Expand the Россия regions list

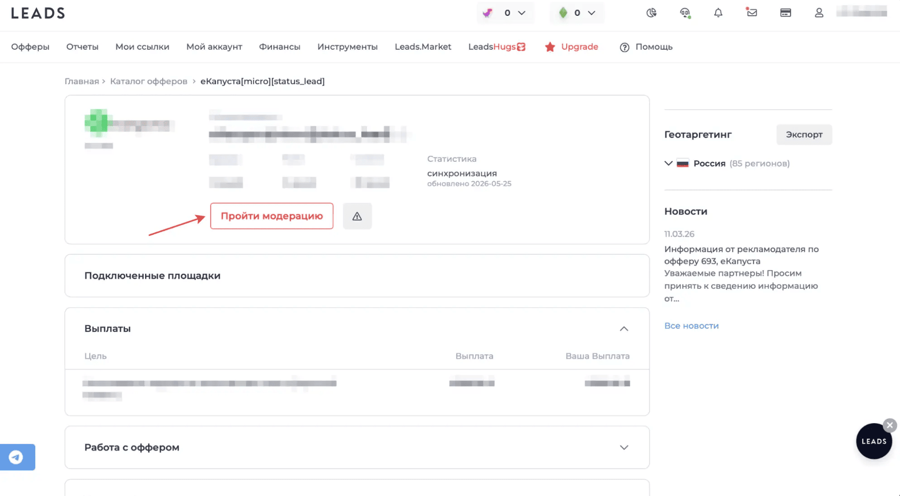(669, 163)
